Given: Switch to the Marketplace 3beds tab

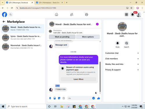Looking at the screenshot, I should [x=49, y=3].
